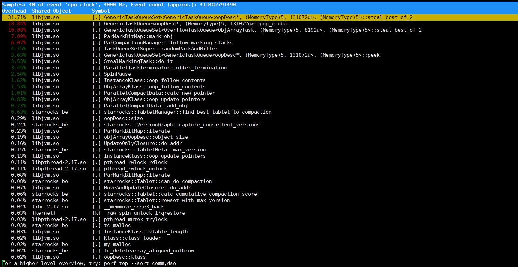This screenshot has width=518, height=267.
Task: Select the ParMarkBitMap::mark_obj row
Action: [138, 36]
